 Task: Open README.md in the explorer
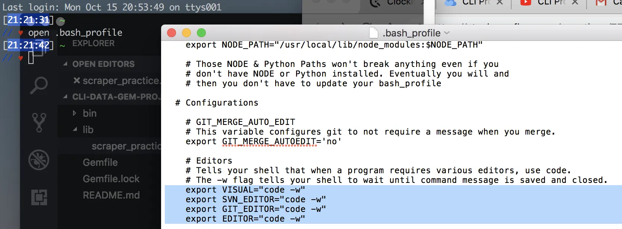[111, 195]
